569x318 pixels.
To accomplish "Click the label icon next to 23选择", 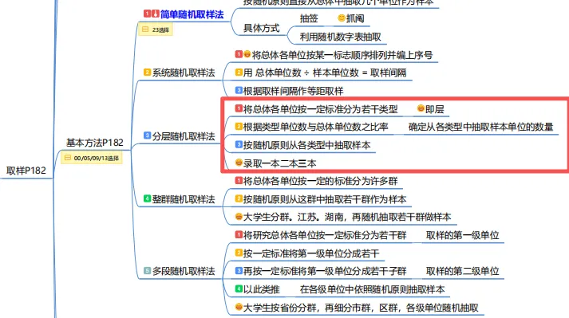I will 145,29.
